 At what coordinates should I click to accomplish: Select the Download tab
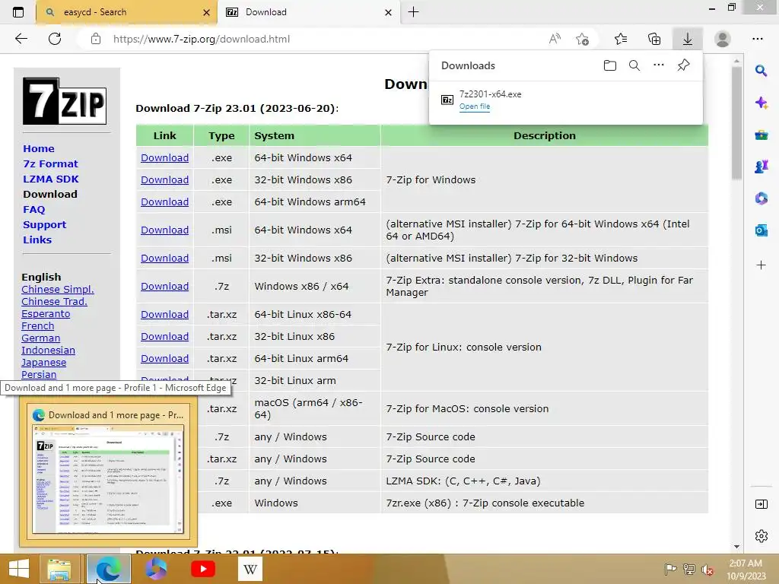[308, 12]
